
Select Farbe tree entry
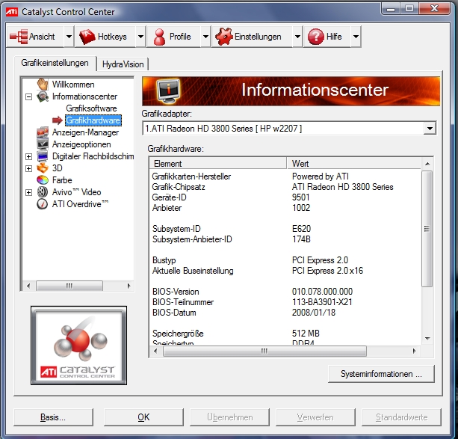62,180
